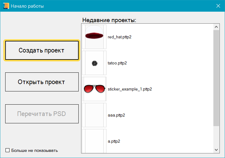The image size is (225, 158).
Task: Select the tattoo project thumbnail
Action: [x=94, y=63]
